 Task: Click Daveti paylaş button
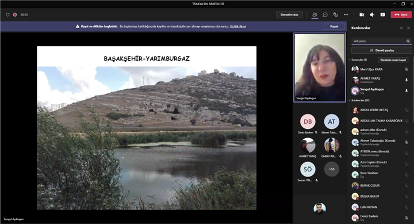382,50
